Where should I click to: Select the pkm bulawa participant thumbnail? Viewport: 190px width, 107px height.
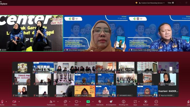pyautogui.click(x=43, y=79)
